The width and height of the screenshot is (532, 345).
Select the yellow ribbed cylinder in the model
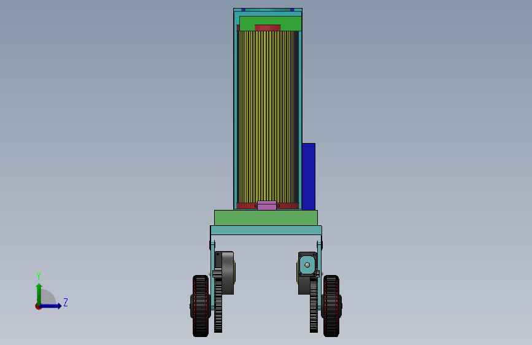(266, 117)
